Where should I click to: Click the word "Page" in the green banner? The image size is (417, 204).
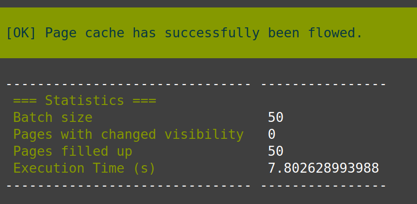(x=61, y=33)
